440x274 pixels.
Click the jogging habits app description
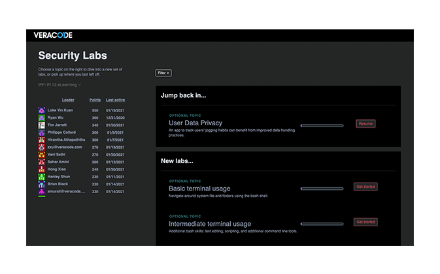tap(232, 132)
